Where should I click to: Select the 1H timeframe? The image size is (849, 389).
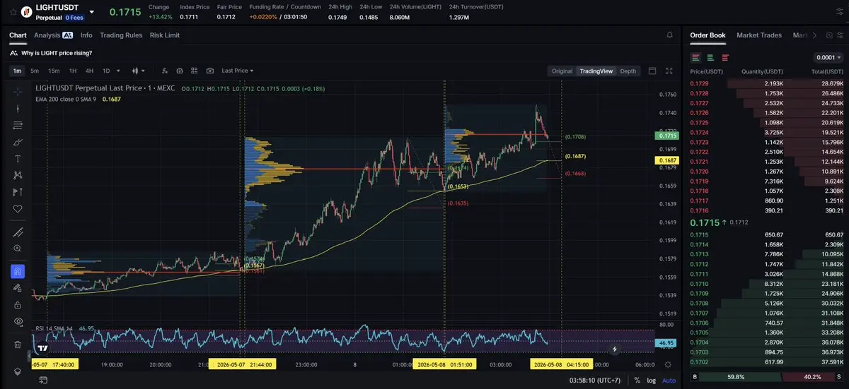(72, 71)
